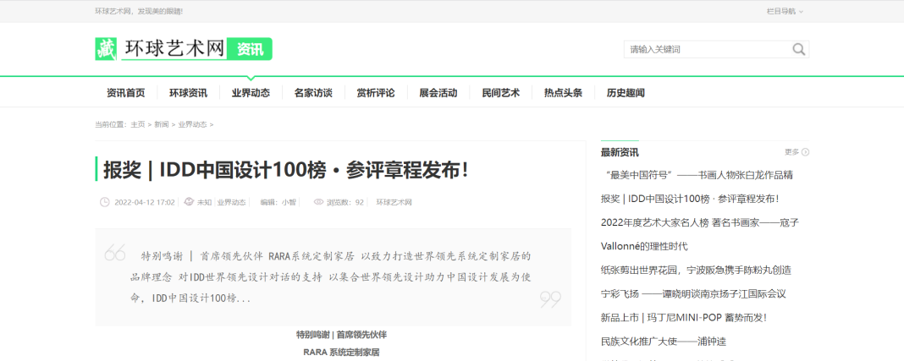Click the 业界动态 category tag under title

tap(231, 202)
